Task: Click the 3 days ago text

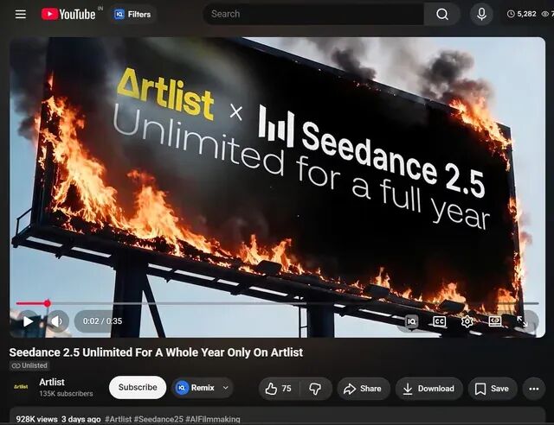Action: (81, 419)
